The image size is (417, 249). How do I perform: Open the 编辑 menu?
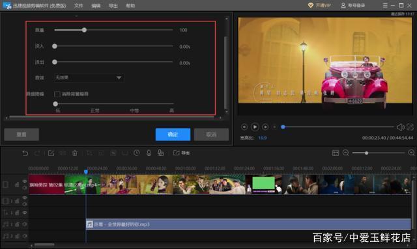[96, 6]
